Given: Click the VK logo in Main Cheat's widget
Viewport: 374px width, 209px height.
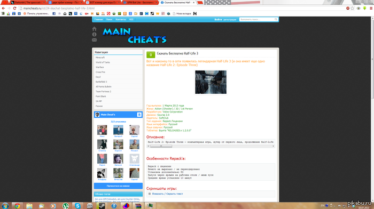Looking at the screenshot, I should point(139,115).
